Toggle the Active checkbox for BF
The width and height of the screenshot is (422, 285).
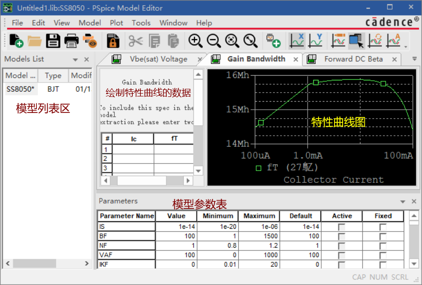pos(342,237)
